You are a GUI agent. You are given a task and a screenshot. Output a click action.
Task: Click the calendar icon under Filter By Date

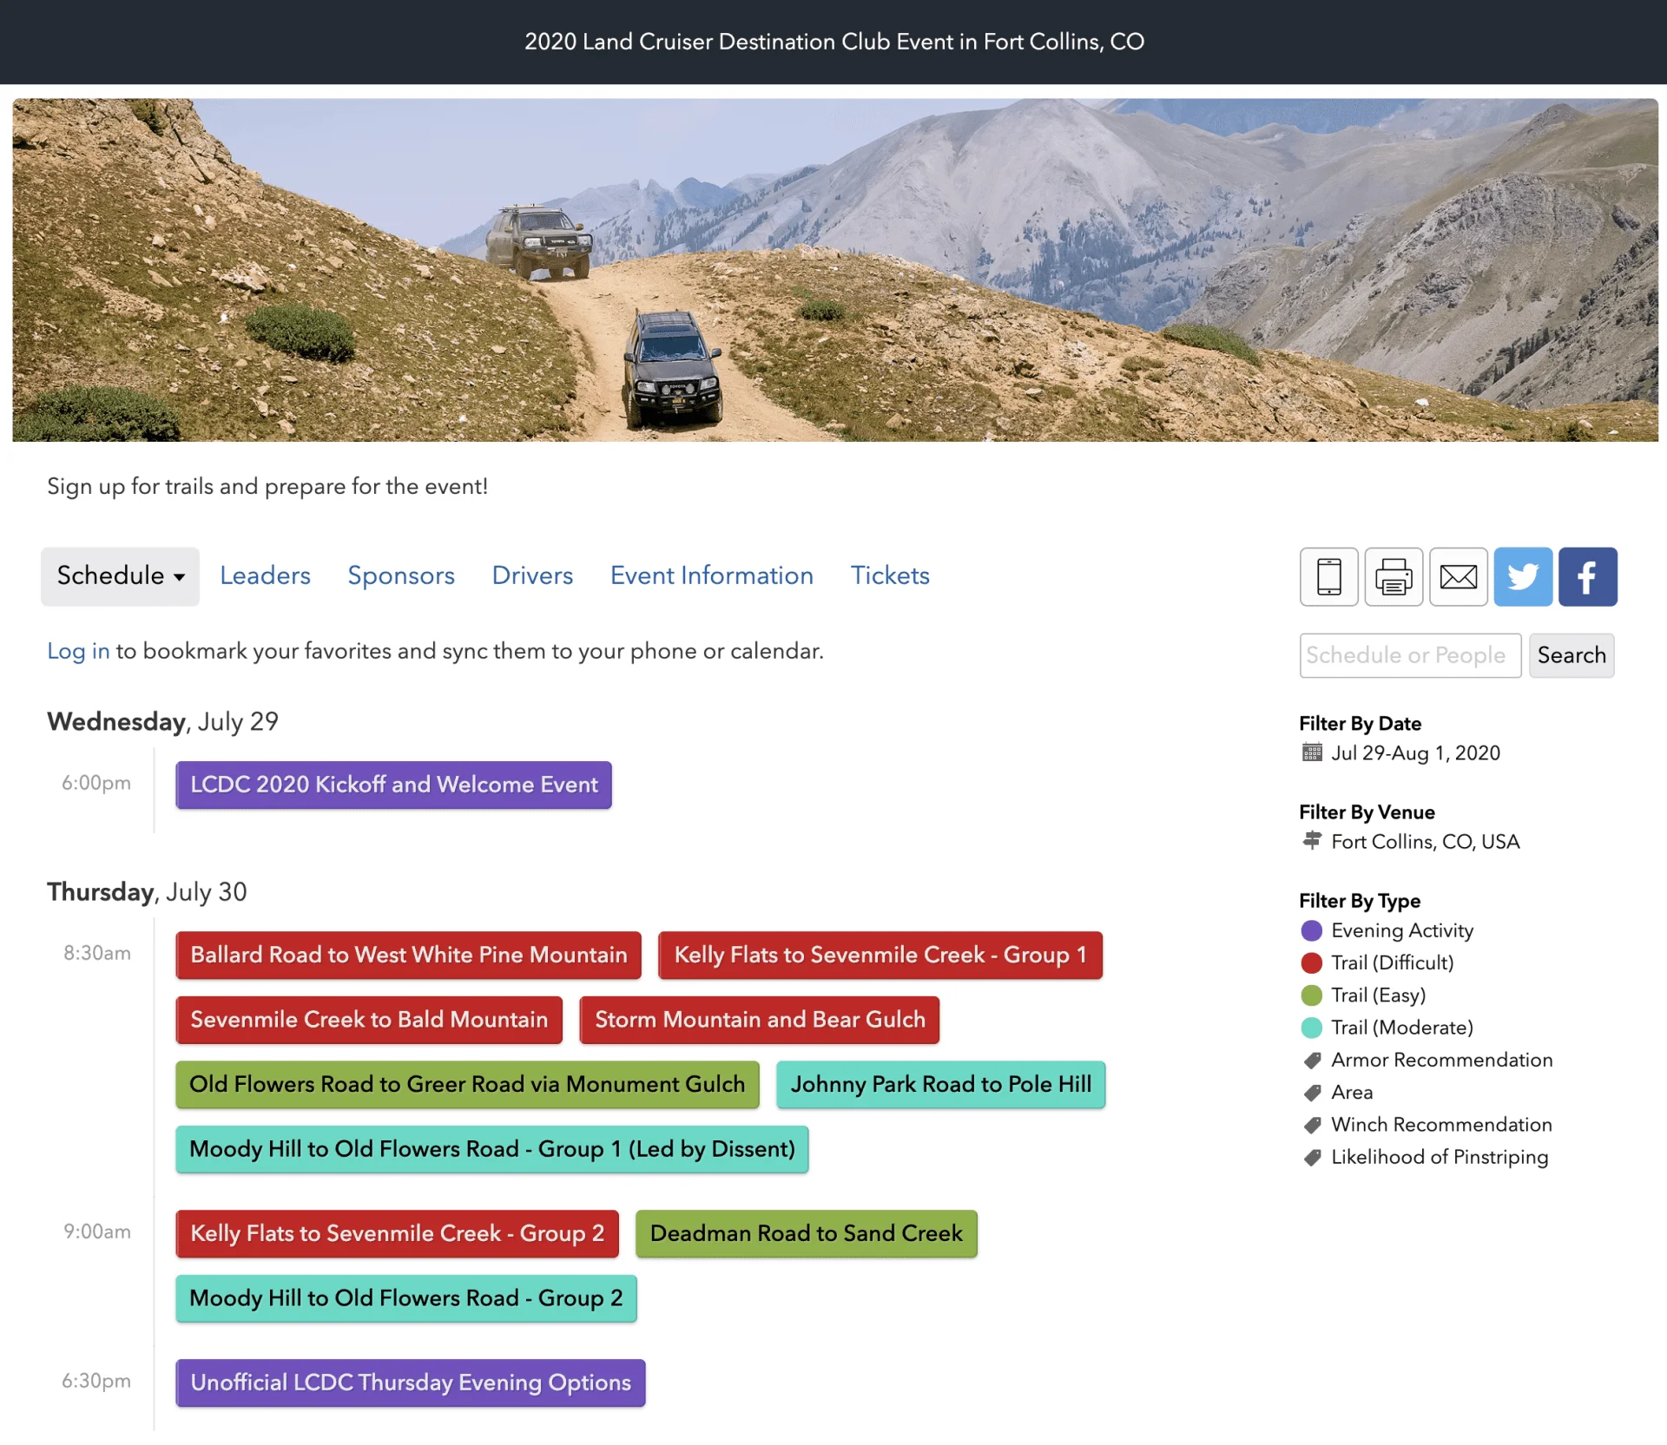pyautogui.click(x=1312, y=752)
